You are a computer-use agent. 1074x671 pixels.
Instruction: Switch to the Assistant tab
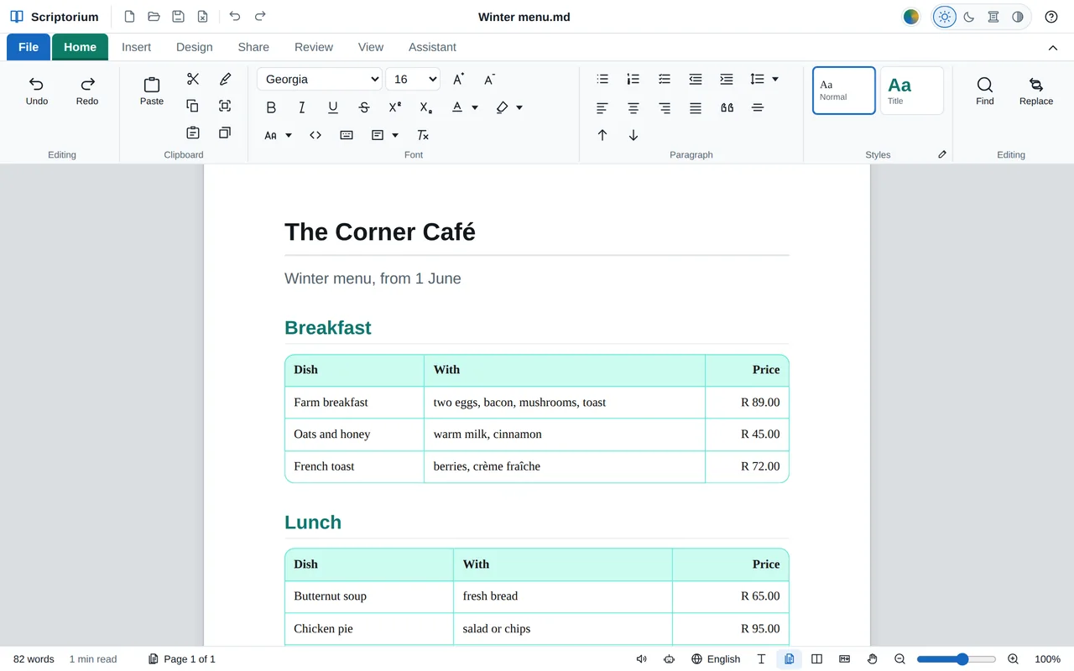(432, 47)
